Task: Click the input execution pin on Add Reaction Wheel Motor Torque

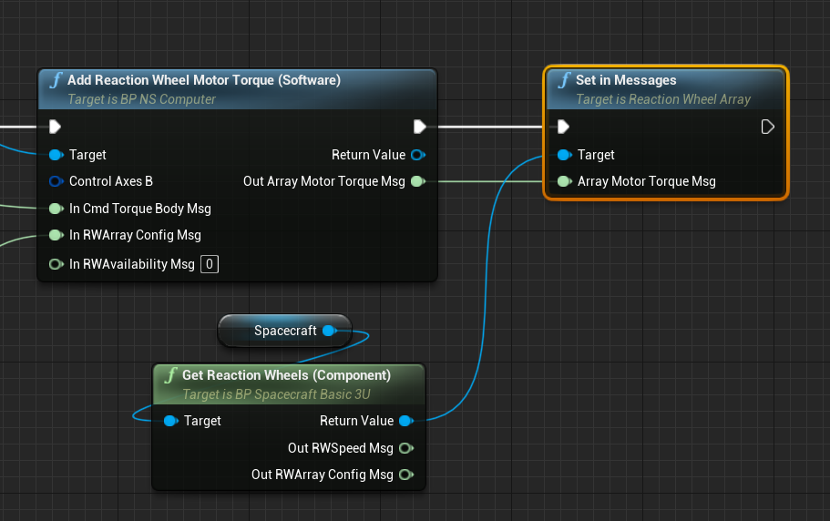Action: click(x=56, y=127)
